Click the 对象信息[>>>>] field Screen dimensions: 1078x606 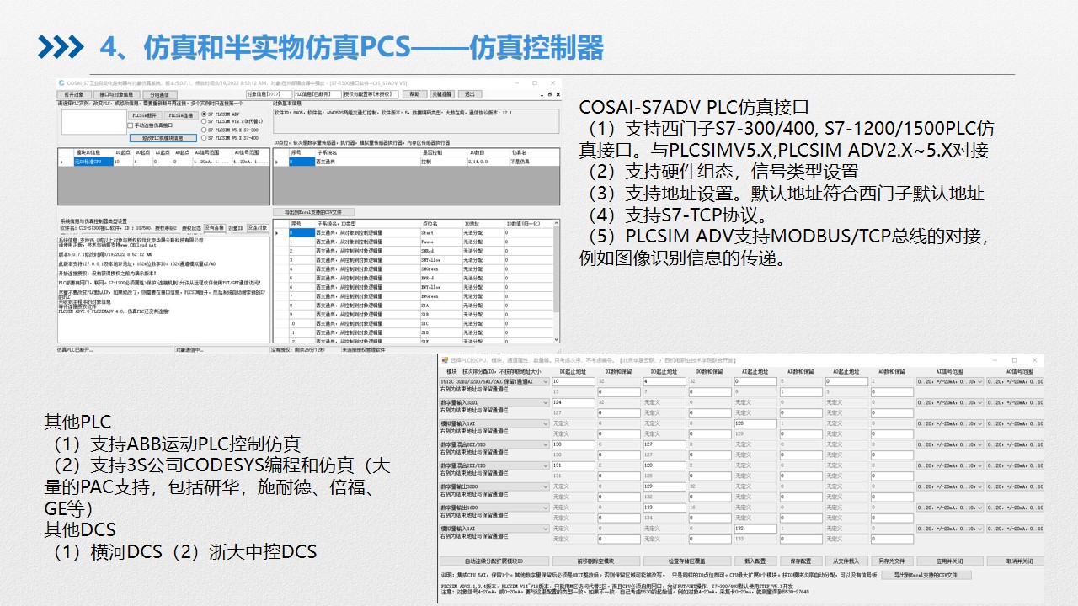tap(269, 94)
